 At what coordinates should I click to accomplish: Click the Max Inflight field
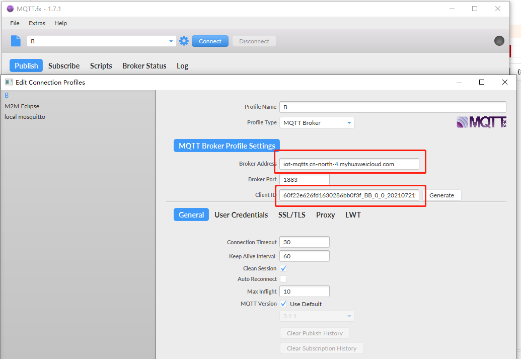point(305,291)
